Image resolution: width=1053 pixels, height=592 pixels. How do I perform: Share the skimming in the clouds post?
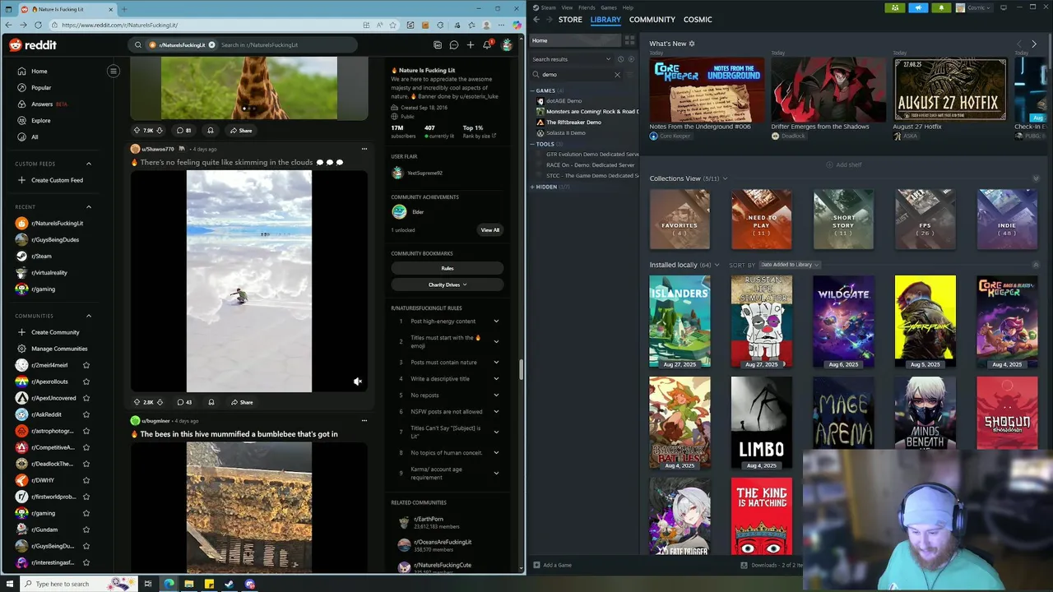[x=241, y=402]
